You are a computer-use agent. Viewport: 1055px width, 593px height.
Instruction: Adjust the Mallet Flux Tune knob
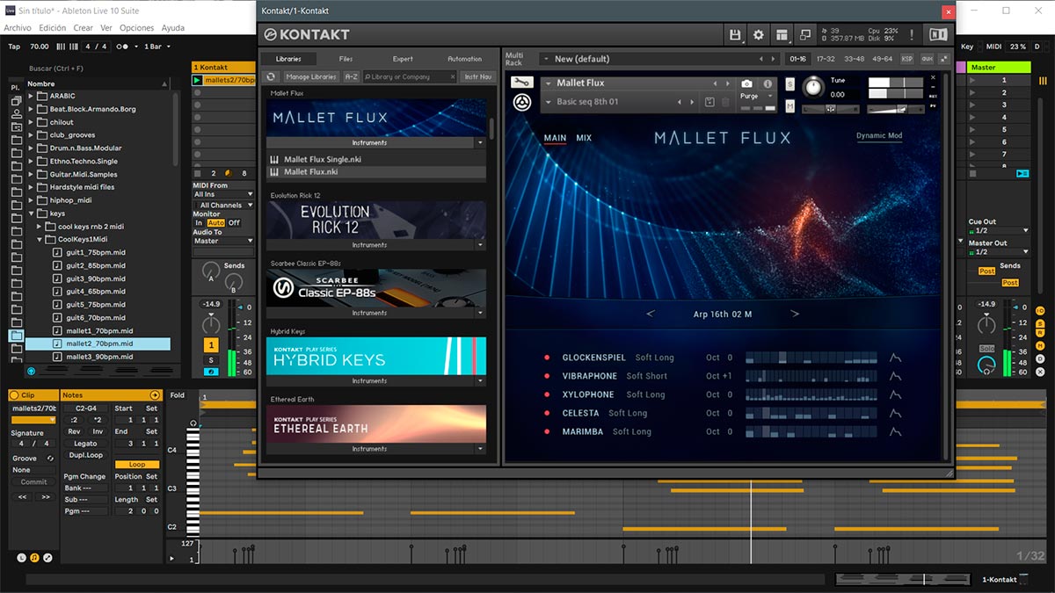(813, 86)
